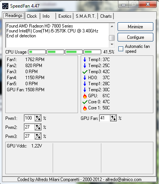Click the GPU Fan value field showing 41
This screenshot has height=184, width=159.
click(x=105, y=118)
